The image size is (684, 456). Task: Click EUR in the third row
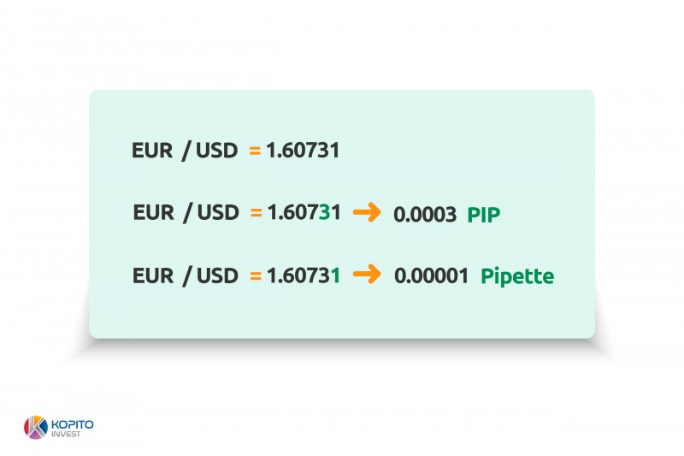pos(153,275)
